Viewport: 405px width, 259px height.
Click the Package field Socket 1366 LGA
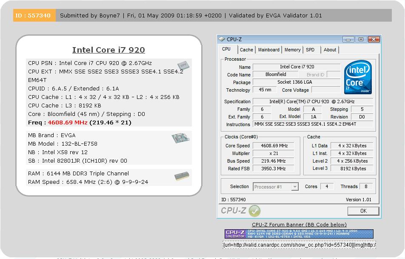click(x=297, y=82)
